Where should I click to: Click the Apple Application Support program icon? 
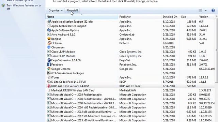(x=49, y=22)
